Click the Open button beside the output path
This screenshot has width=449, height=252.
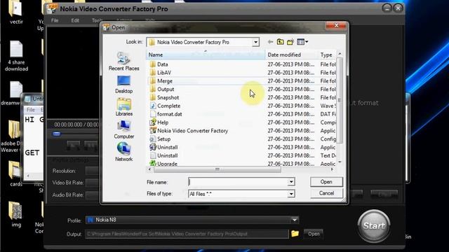314,234
